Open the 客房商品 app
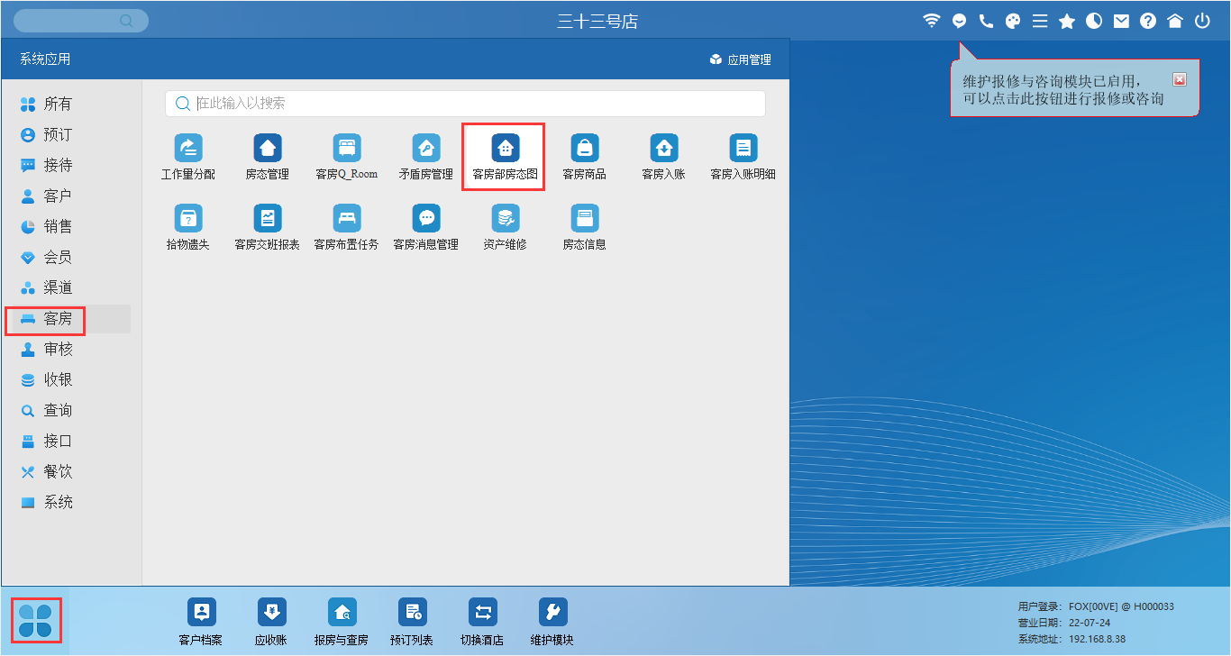The image size is (1231, 656). [x=585, y=157]
